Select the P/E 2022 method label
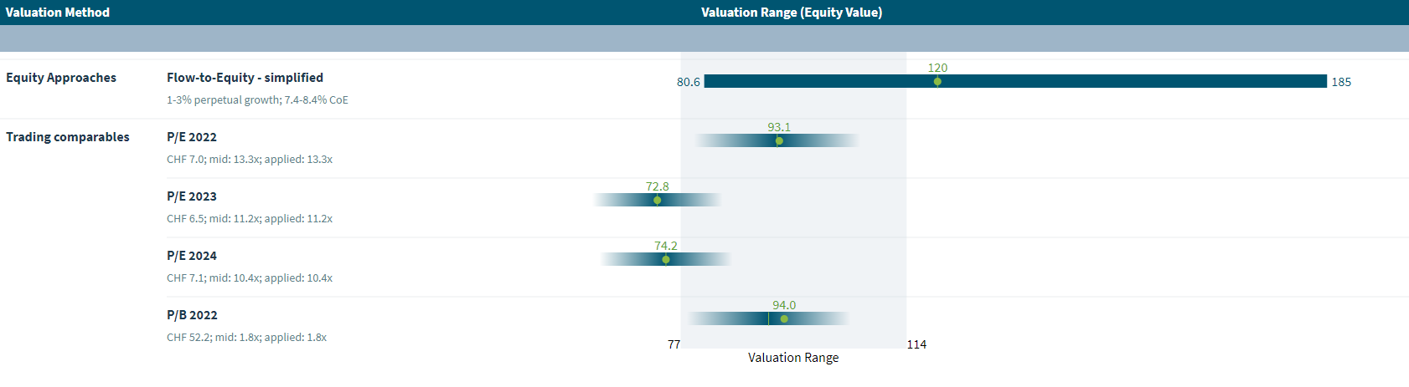1409x387 pixels. [192, 137]
